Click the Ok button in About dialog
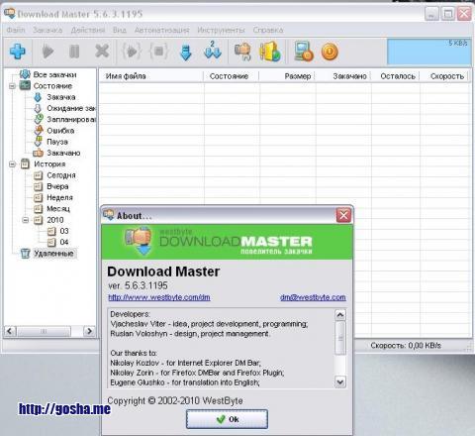This screenshot has height=436, width=475. tap(227, 419)
